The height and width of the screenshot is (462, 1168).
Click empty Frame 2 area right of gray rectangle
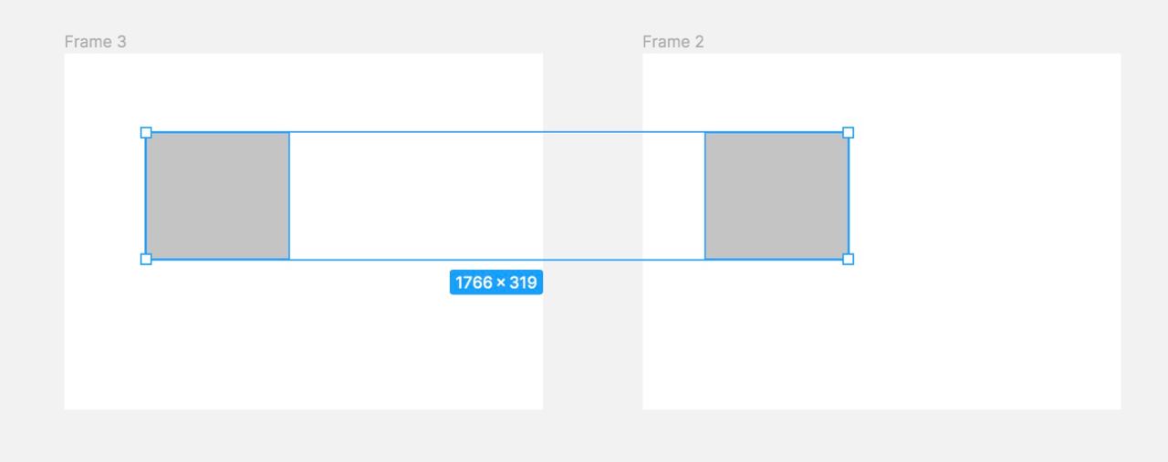(x=985, y=196)
